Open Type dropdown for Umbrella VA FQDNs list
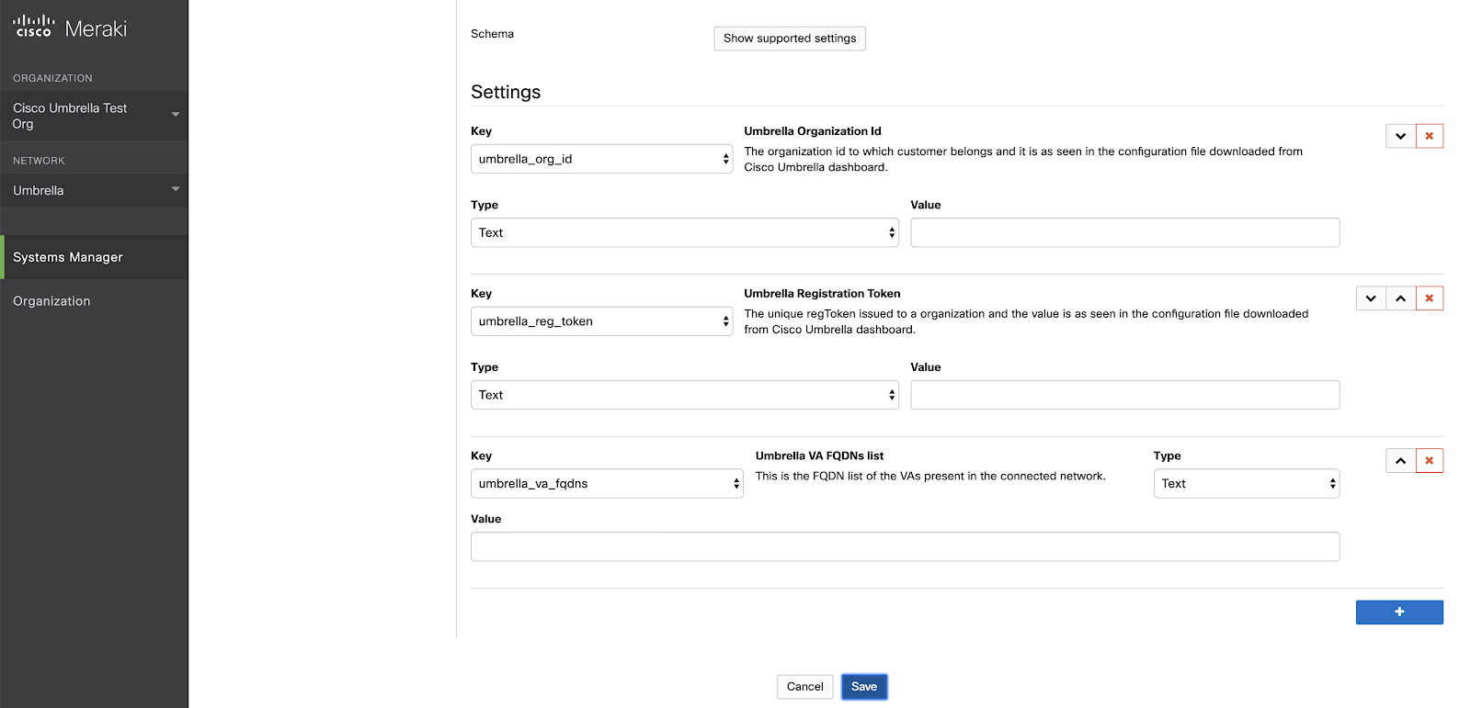 (x=1247, y=484)
